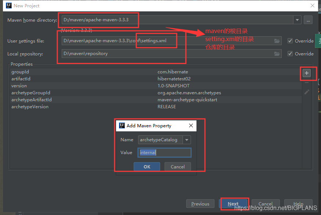Go to the Previous wizard step
The width and height of the screenshot is (321, 215).
pos(200,204)
